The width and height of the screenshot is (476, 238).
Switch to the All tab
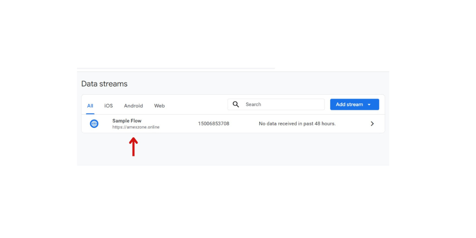(90, 106)
